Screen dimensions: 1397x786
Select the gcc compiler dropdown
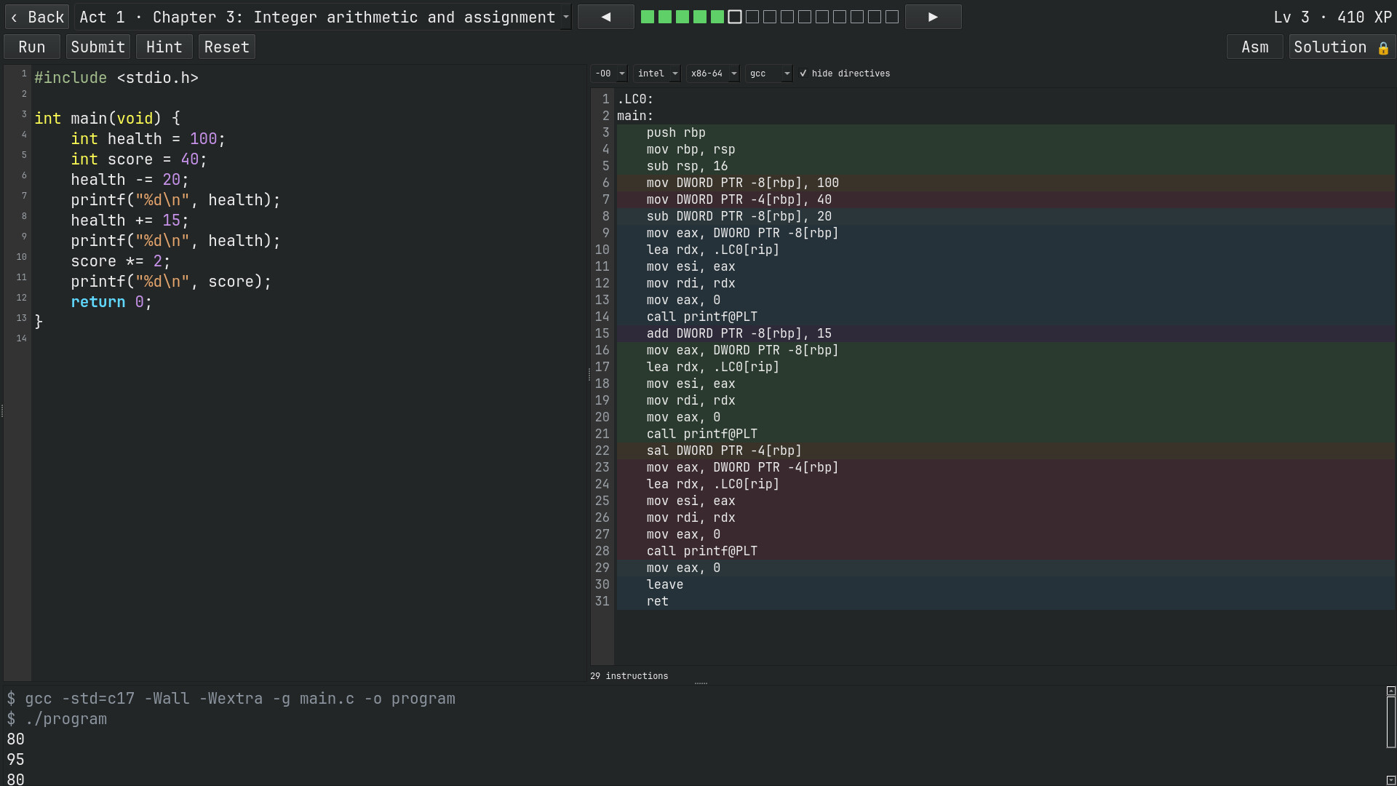point(769,74)
